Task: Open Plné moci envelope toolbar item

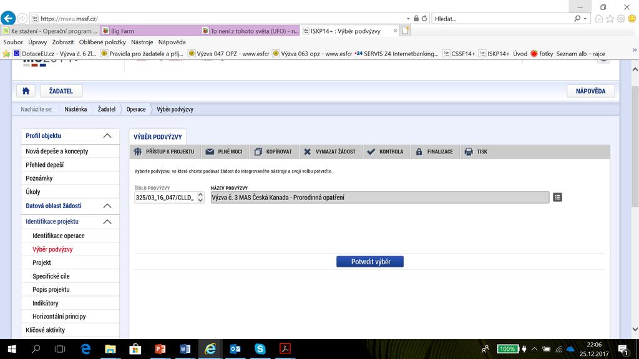Action: tap(224, 151)
